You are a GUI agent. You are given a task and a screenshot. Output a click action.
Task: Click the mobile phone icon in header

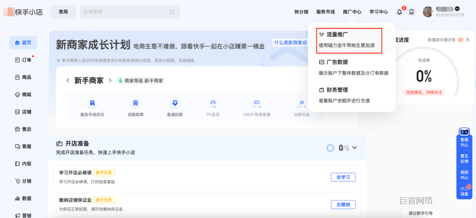(411, 12)
